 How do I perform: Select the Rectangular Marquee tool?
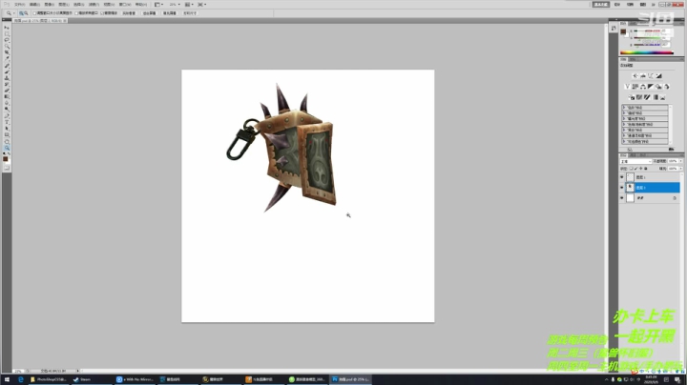coord(7,33)
